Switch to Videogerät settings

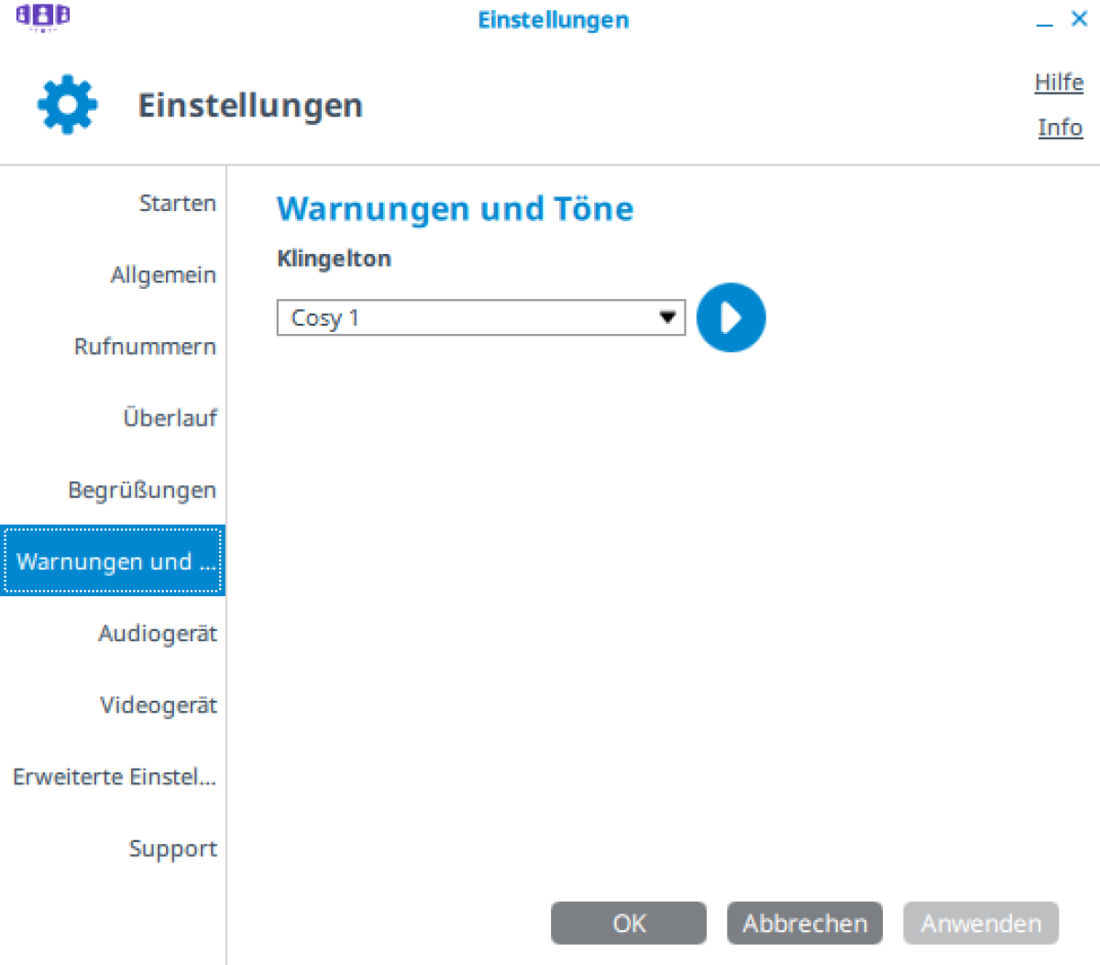point(159,704)
